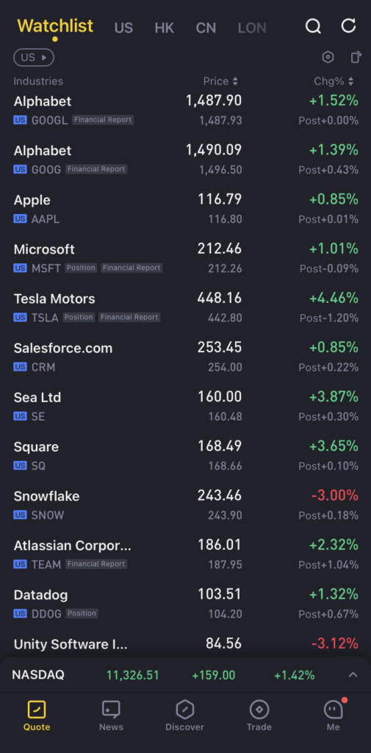Image resolution: width=371 pixels, height=753 pixels.
Task: Open GOOGL Financial Report tag
Action: tap(103, 120)
